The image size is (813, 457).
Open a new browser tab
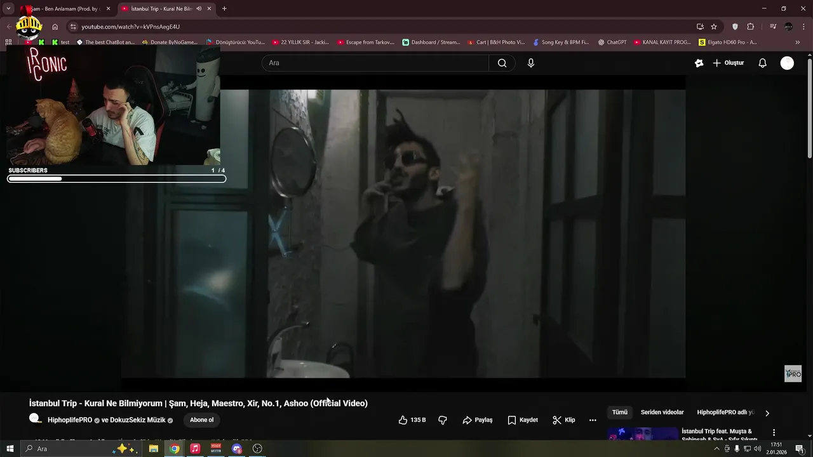click(x=224, y=9)
